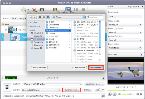Click the Öffnen button

pyautogui.click(x=87, y=90)
